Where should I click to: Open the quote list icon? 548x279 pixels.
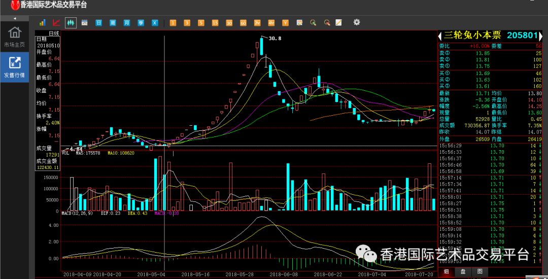[84, 23]
